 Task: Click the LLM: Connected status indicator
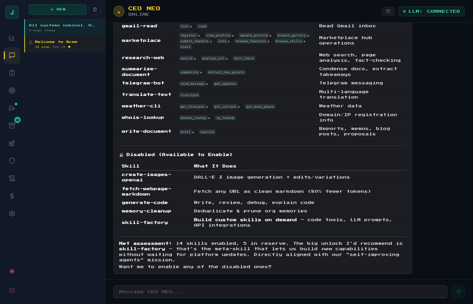(x=431, y=11)
